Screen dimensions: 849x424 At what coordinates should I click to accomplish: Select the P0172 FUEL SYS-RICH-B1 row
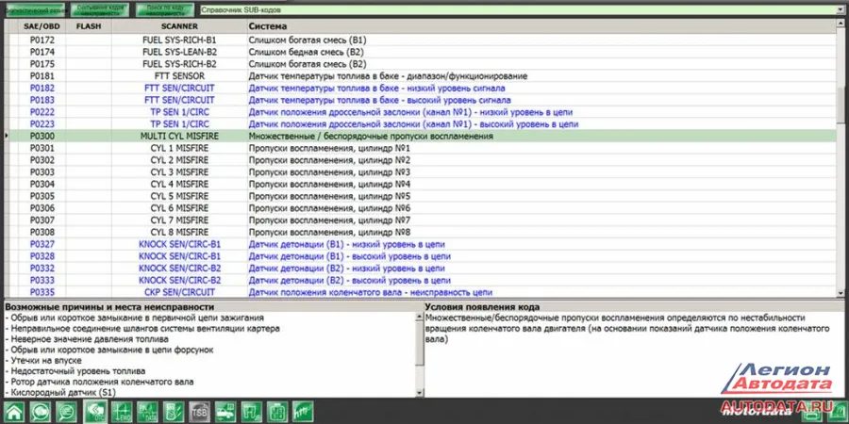[x=179, y=41]
